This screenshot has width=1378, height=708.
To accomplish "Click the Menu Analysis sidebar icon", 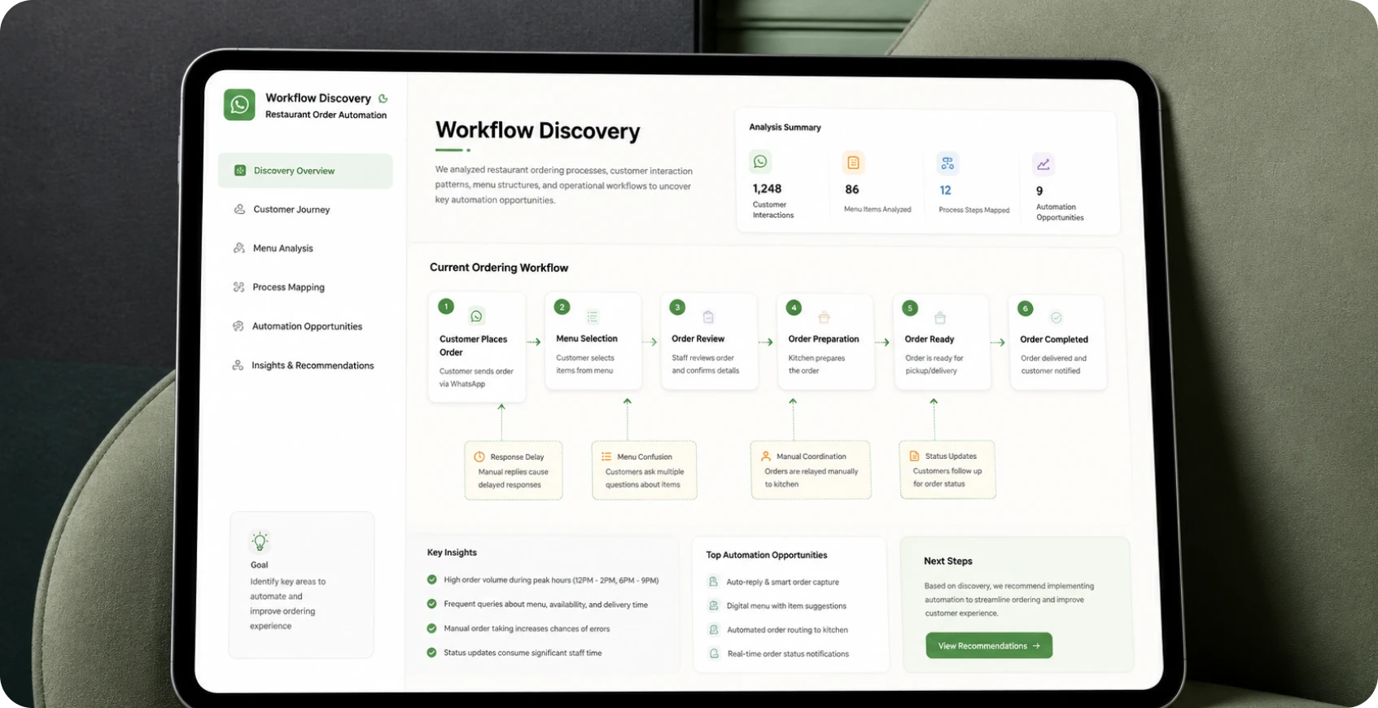I will point(239,248).
